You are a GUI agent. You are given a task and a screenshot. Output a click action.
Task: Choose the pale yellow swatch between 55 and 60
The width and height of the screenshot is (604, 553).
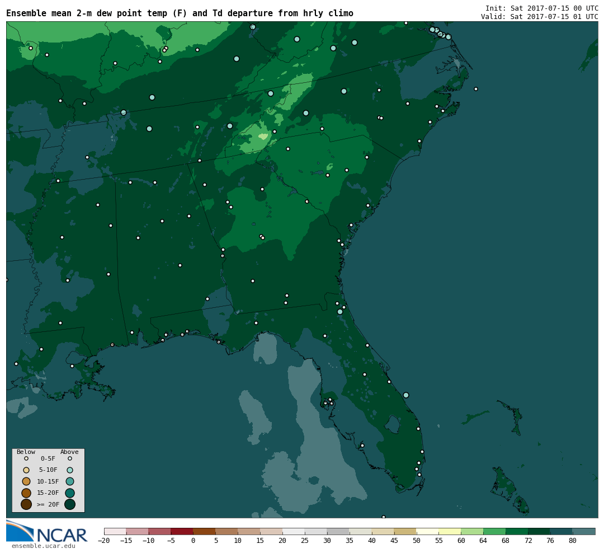(450, 531)
